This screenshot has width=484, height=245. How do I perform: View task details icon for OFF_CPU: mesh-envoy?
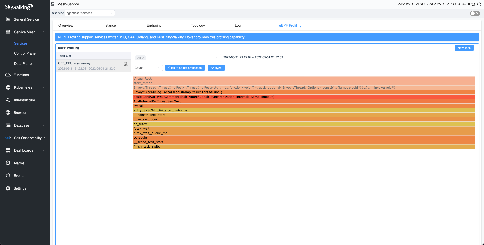[125, 64]
